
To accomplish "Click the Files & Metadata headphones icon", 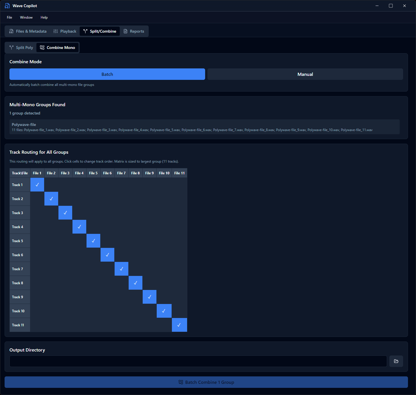I will click(11, 31).
